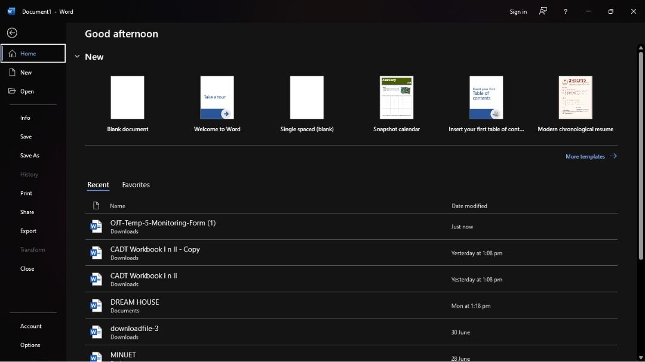Click the 'Mon at 1:18 pm' date entry
This screenshot has height=362, width=645.
[x=471, y=306]
